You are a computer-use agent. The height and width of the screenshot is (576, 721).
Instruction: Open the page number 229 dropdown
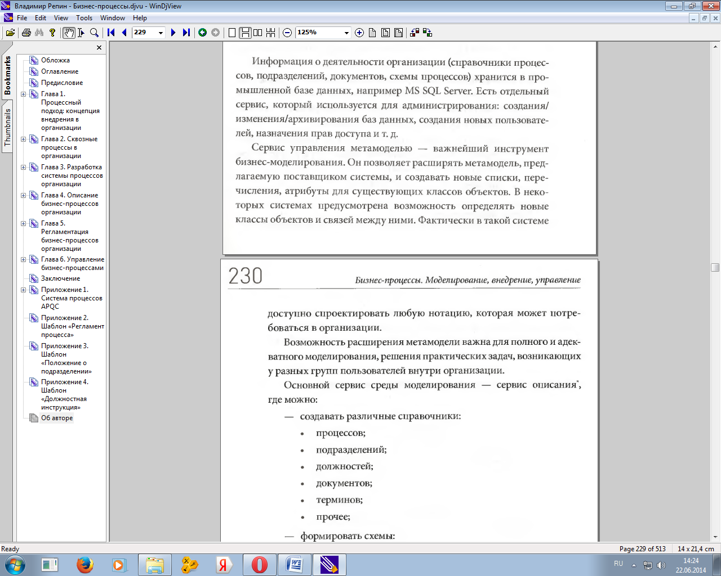(x=161, y=33)
